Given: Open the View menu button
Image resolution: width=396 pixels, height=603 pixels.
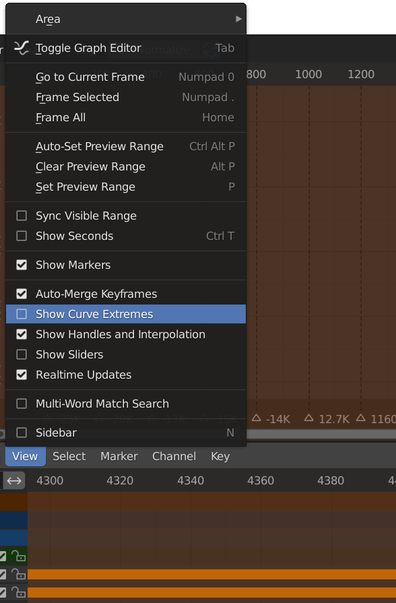Looking at the screenshot, I should click(26, 457).
